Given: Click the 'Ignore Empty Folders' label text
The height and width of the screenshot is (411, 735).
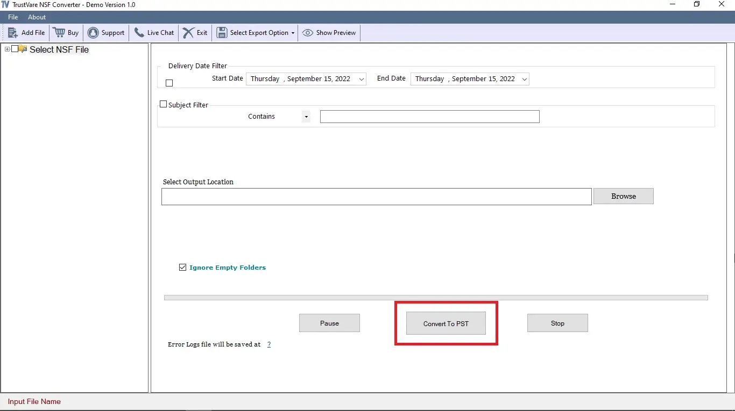Looking at the screenshot, I should (228, 267).
